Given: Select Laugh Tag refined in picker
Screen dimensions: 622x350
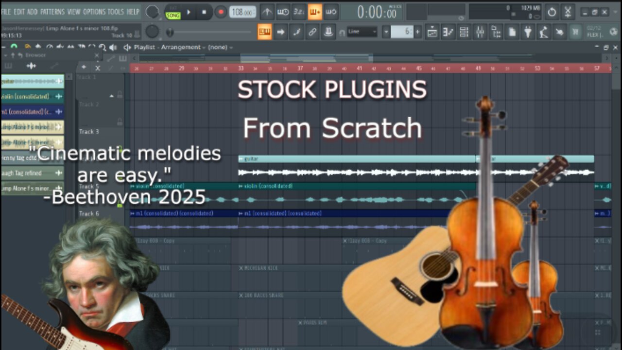Looking at the screenshot, I should pos(32,173).
